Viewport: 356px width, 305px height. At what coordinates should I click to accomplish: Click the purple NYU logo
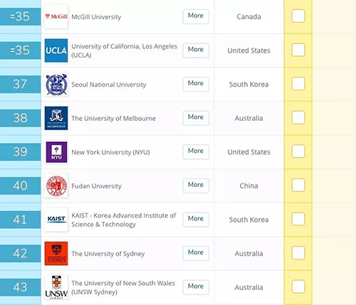click(x=56, y=152)
